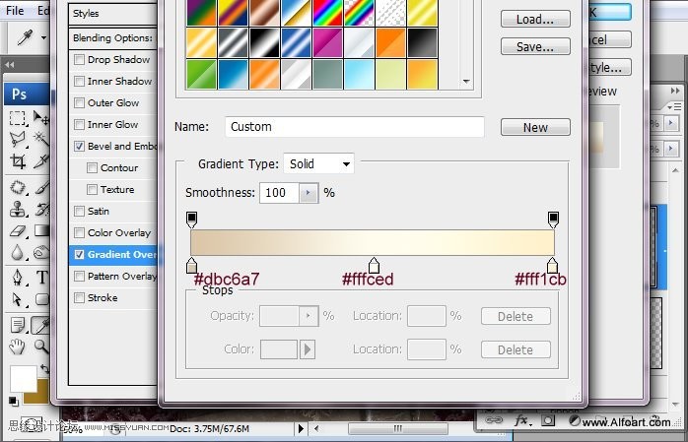Select the Horizontal Type tool
The height and width of the screenshot is (442, 688).
click(x=41, y=278)
